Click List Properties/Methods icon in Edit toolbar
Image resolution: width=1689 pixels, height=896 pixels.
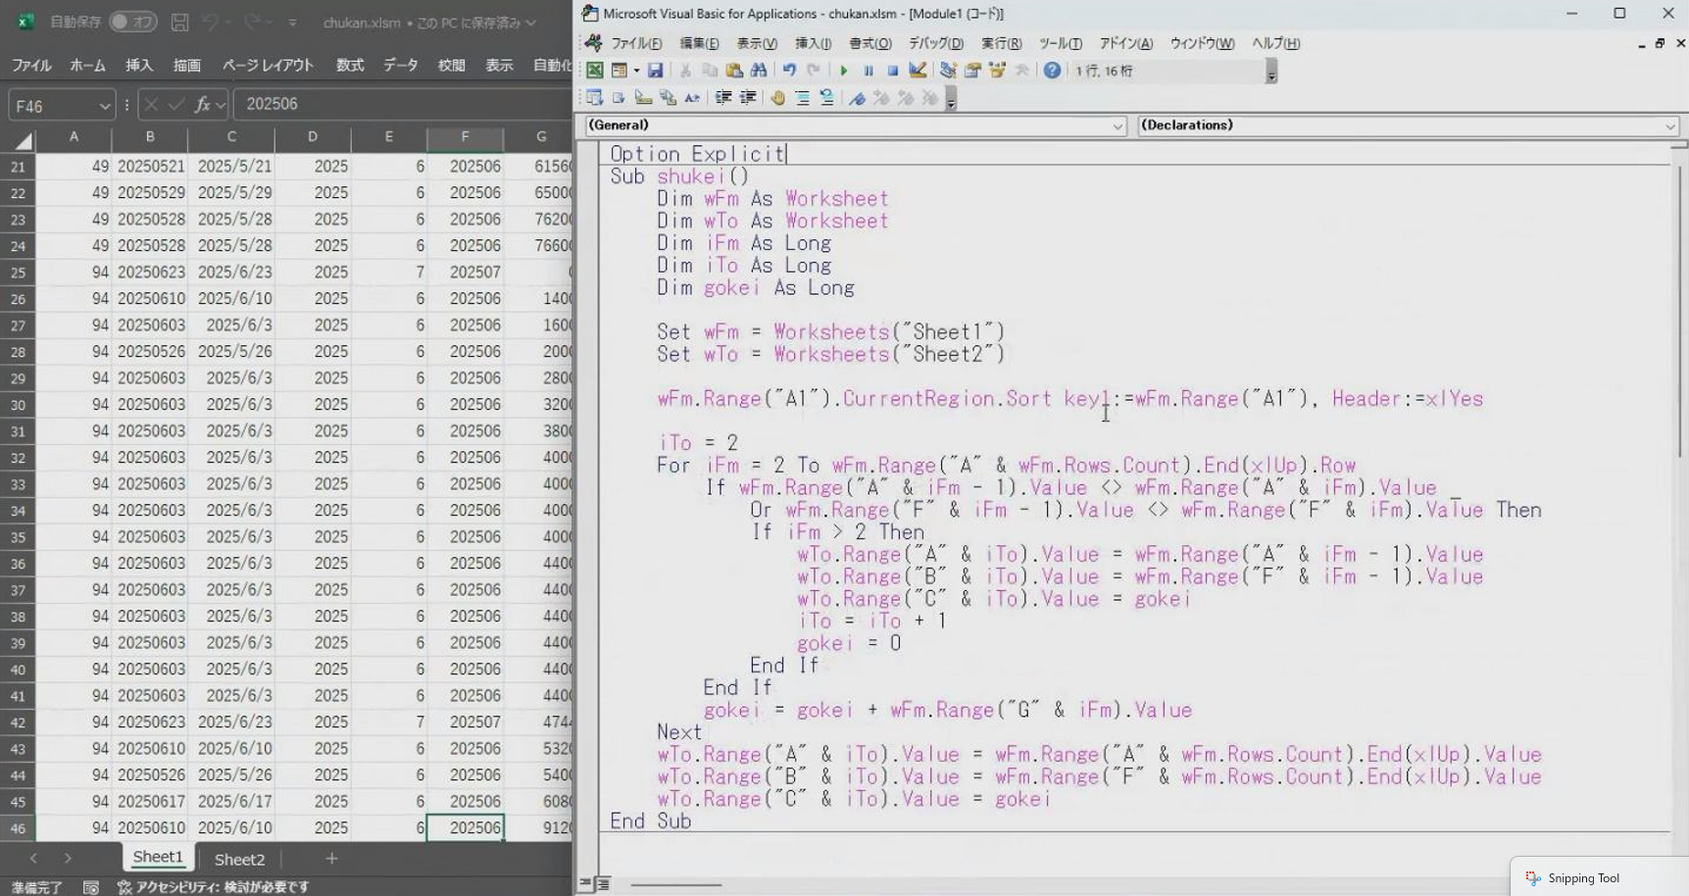click(595, 98)
